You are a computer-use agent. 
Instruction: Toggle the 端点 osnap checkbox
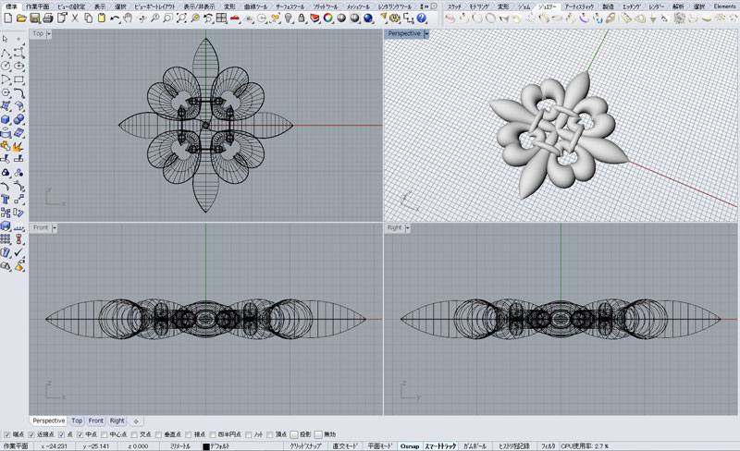click(x=6, y=434)
